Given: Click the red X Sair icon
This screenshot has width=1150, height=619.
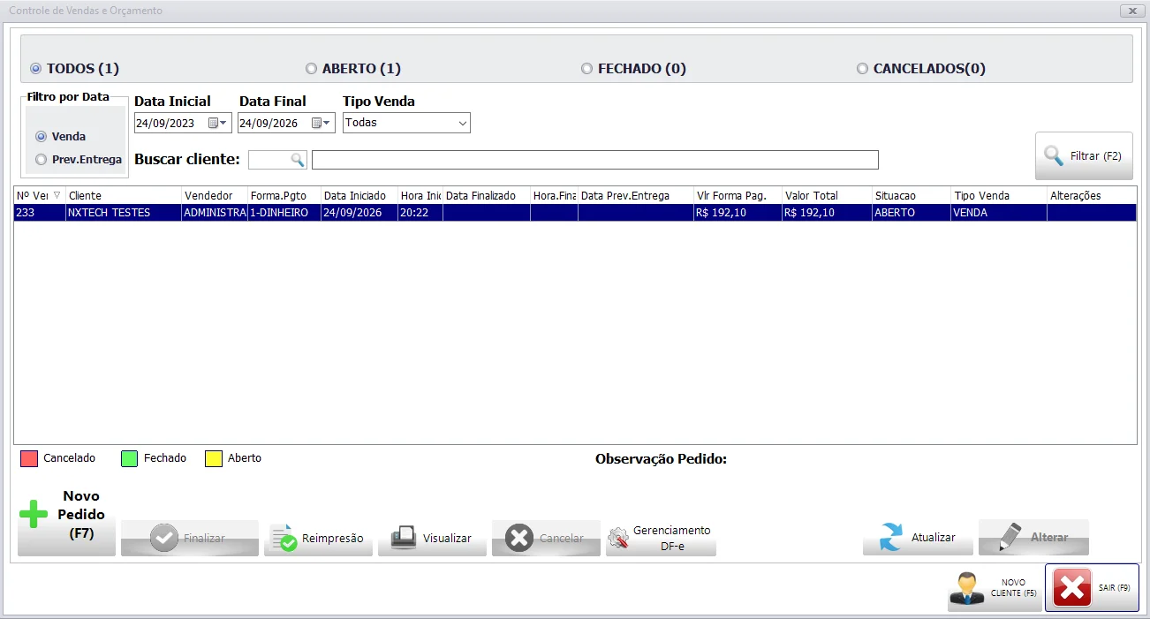Looking at the screenshot, I should pyautogui.click(x=1072, y=587).
